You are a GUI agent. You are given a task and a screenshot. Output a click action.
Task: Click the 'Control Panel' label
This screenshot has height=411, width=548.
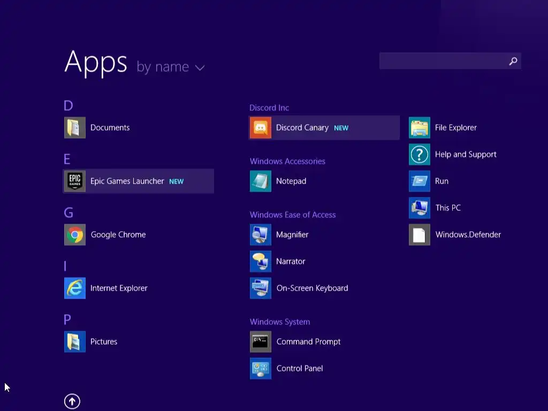pos(300,368)
